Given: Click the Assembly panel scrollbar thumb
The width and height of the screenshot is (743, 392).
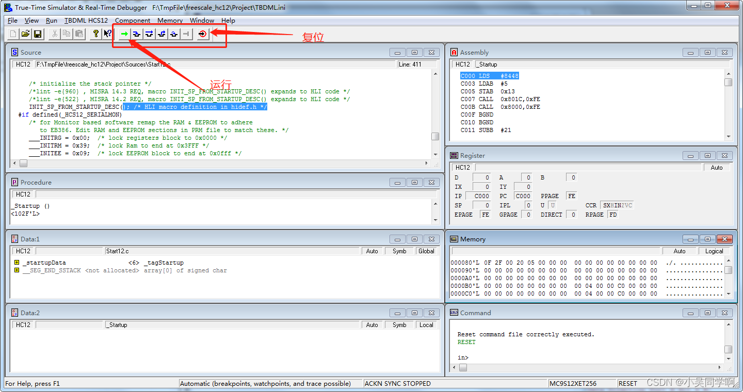Looking at the screenshot, I should point(728,83).
